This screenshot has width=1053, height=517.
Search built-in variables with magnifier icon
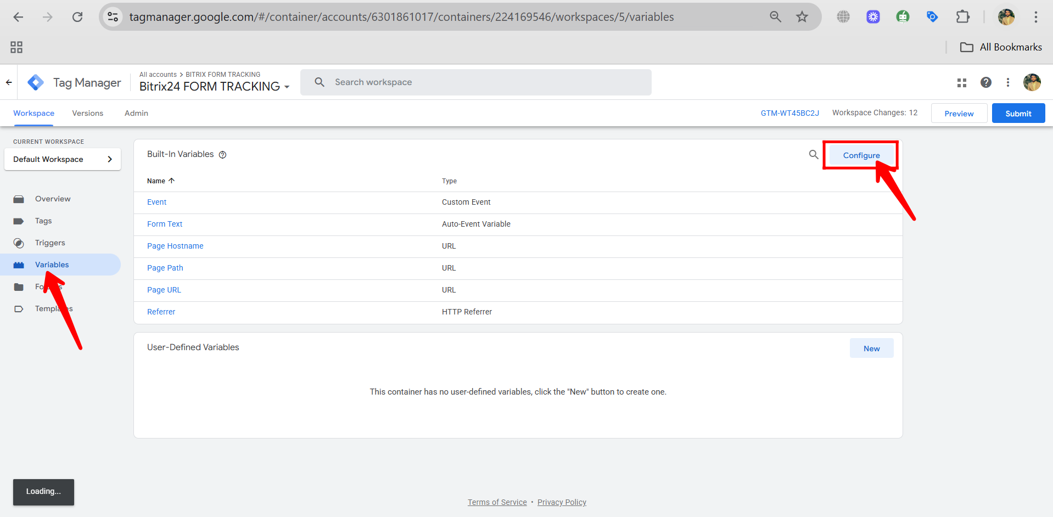coord(814,155)
